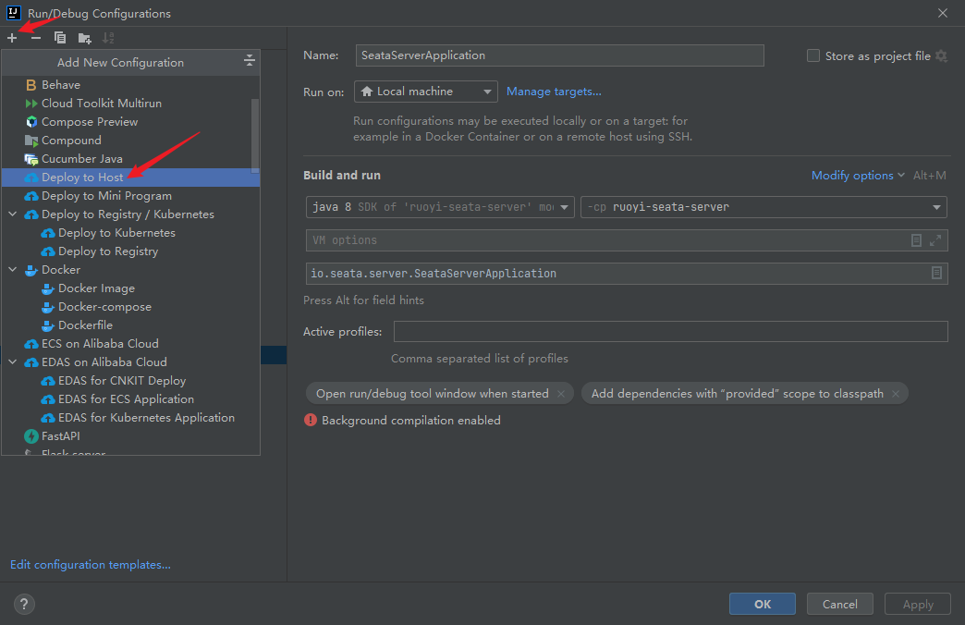Click the configuration list scrollbar
This screenshot has width=965, height=625.
click(x=255, y=136)
